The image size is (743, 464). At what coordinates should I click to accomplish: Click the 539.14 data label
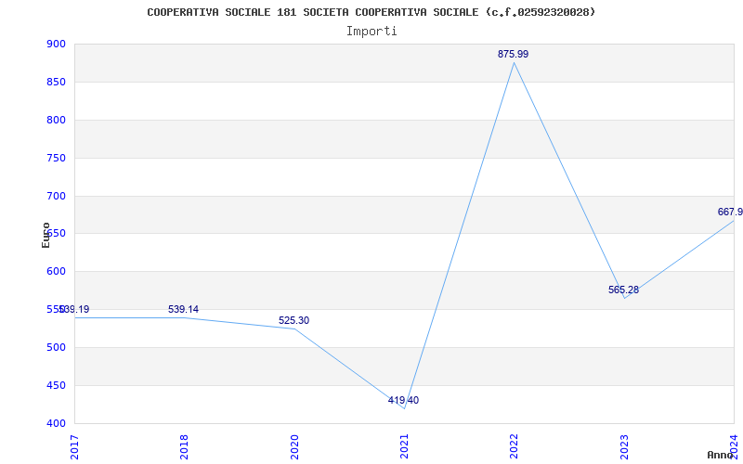point(183,310)
